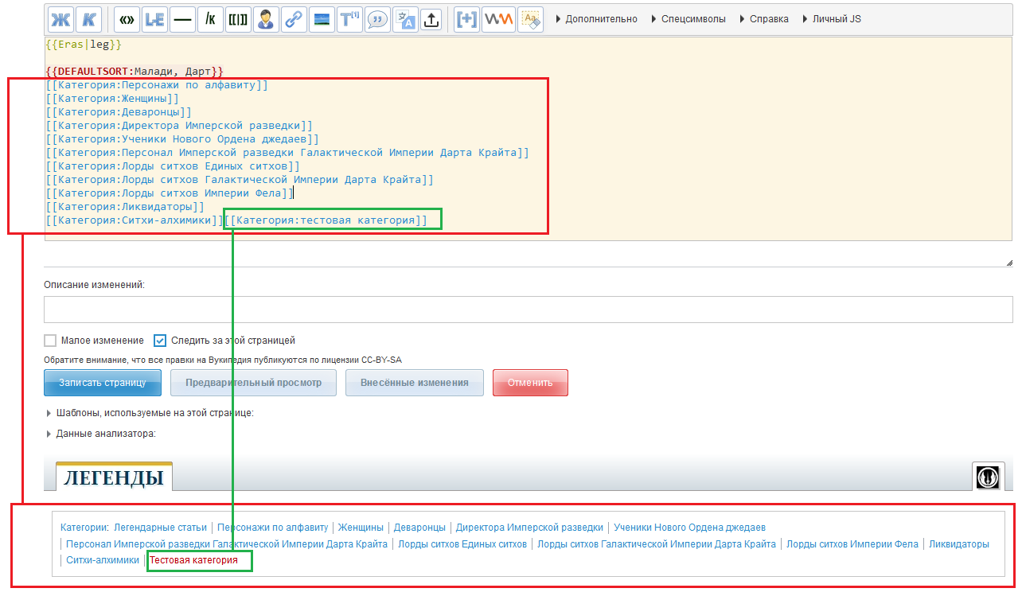Image resolution: width=1022 pixels, height=596 pixels.
Task: Open Персонажи по алфавиту category link
Action: [272, 527]
